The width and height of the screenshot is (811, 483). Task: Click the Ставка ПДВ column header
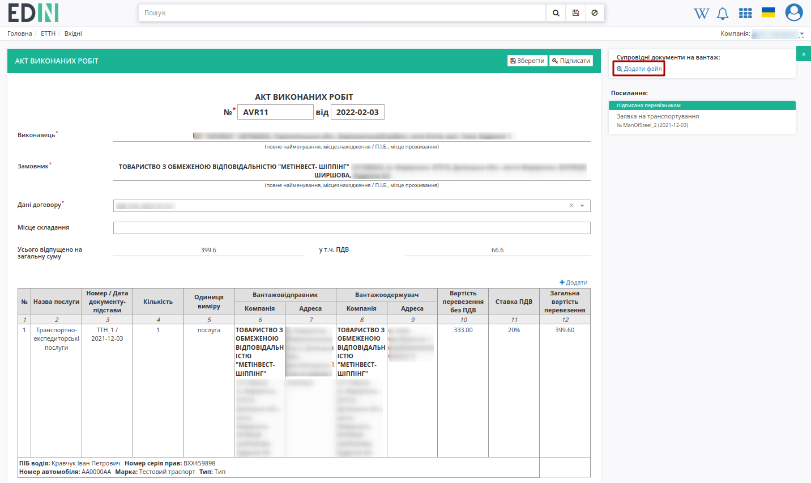(514, 302)
